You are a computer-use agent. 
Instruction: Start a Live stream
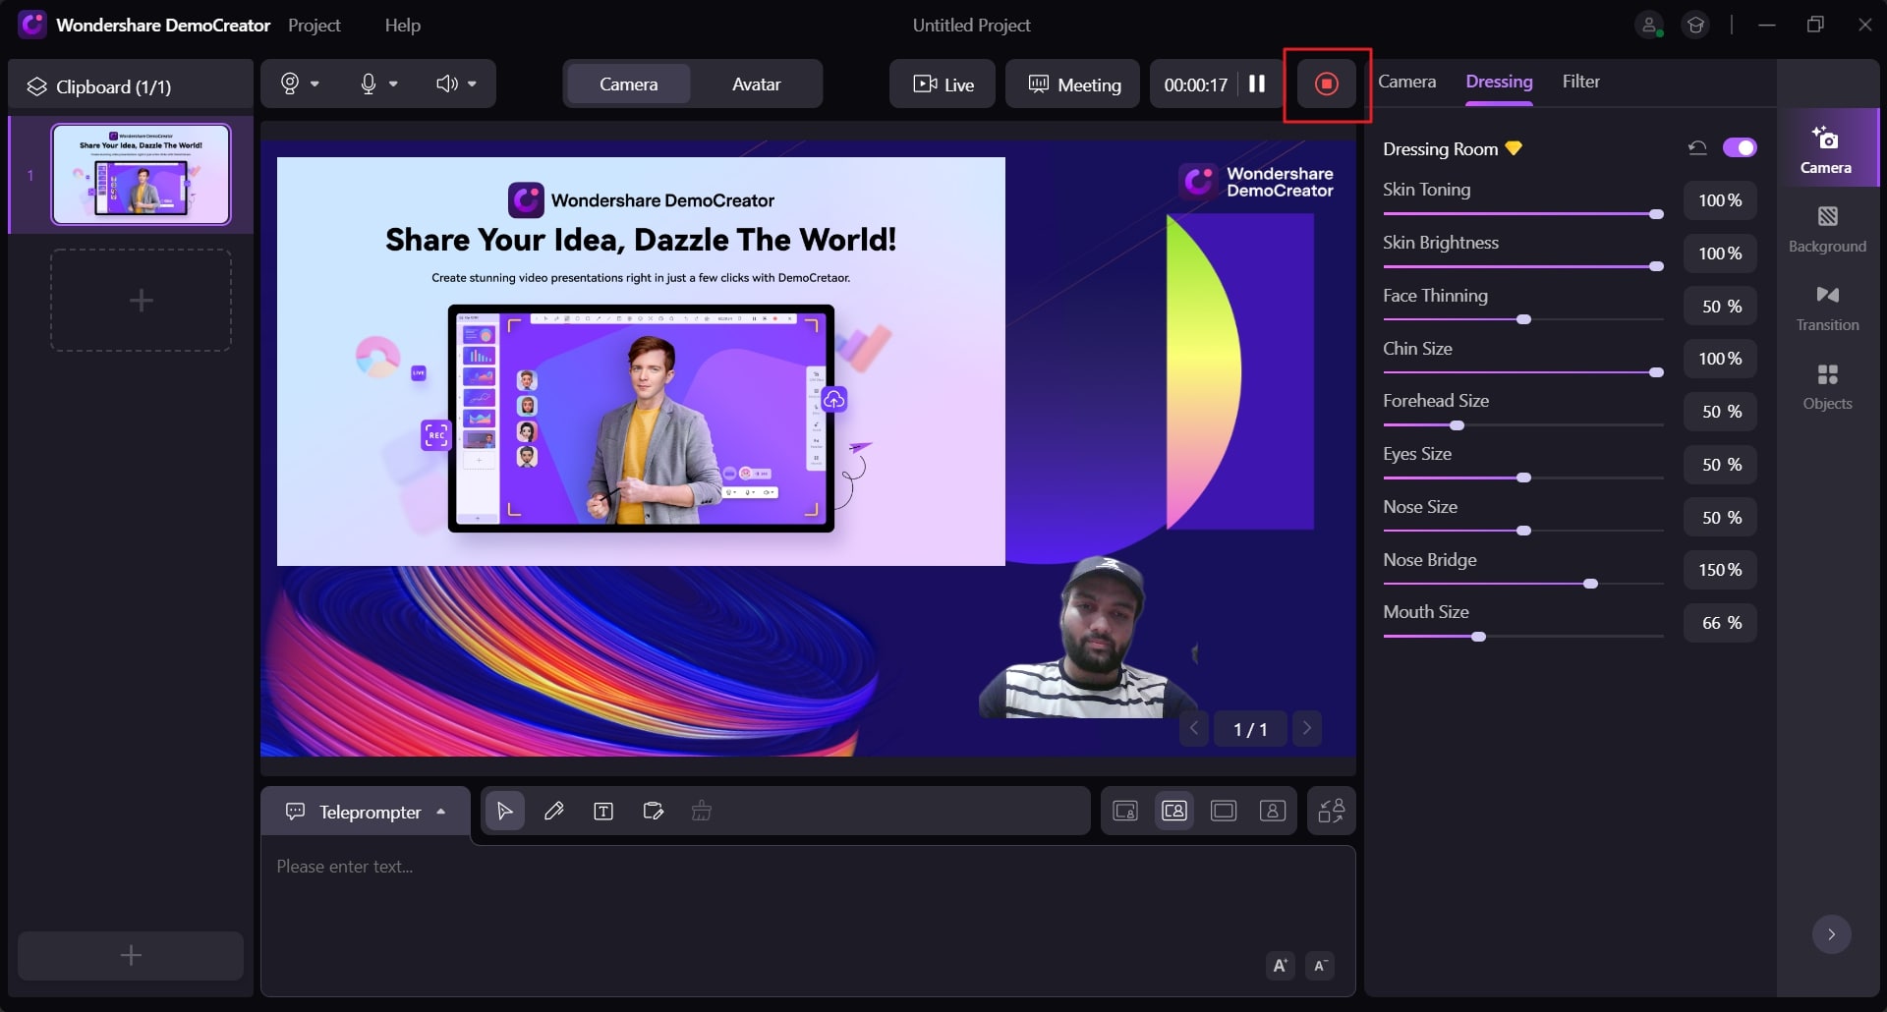tap(943, 84)
